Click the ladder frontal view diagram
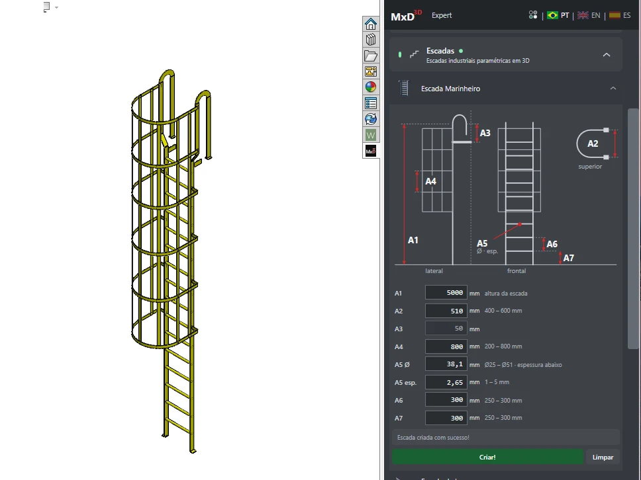 [519, 193]
